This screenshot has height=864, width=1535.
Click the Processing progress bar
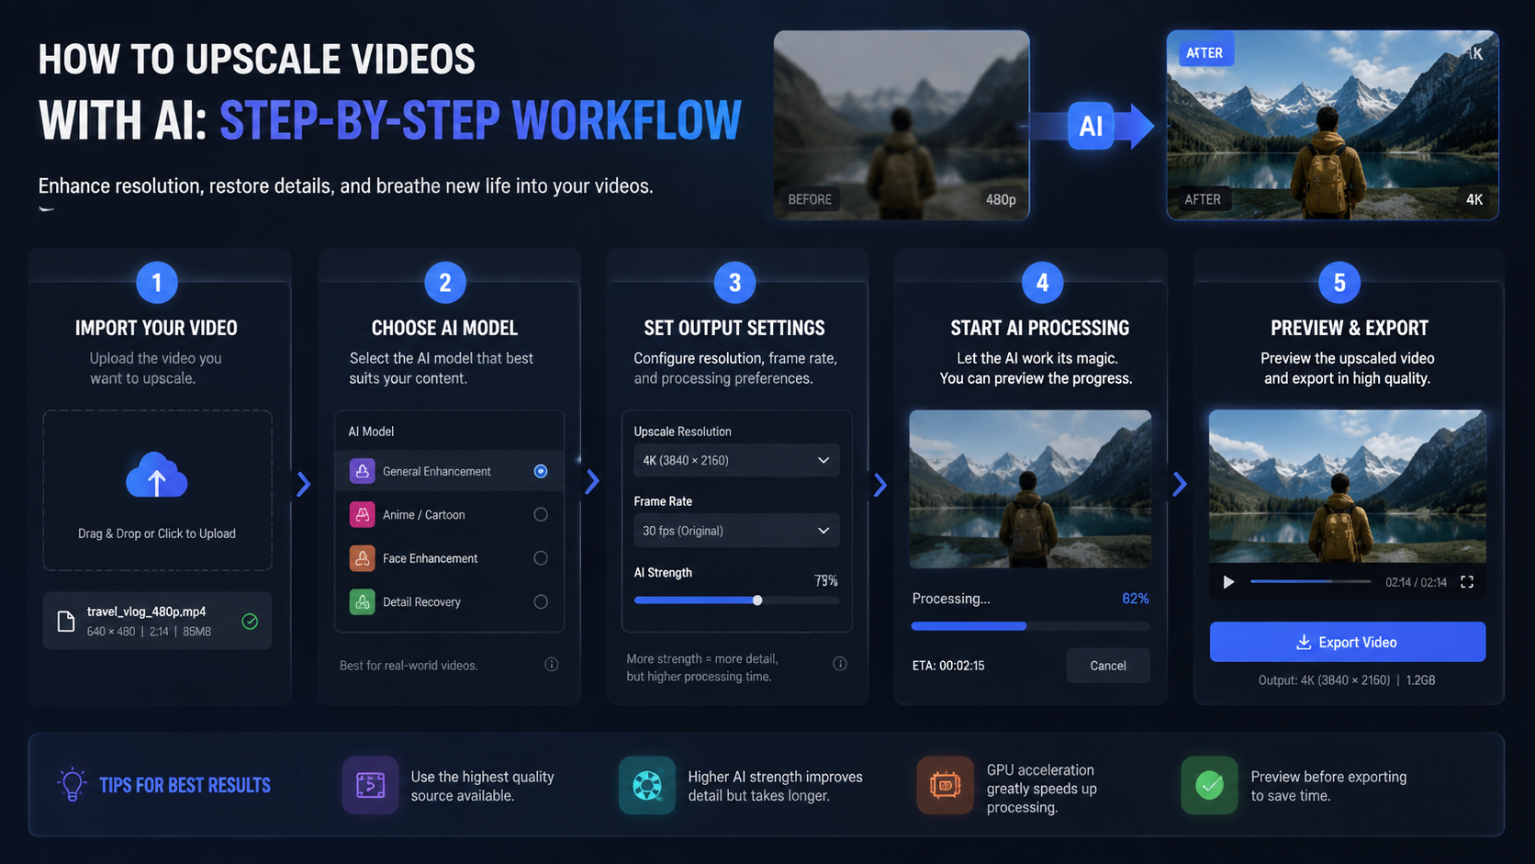click(1030, 626)
